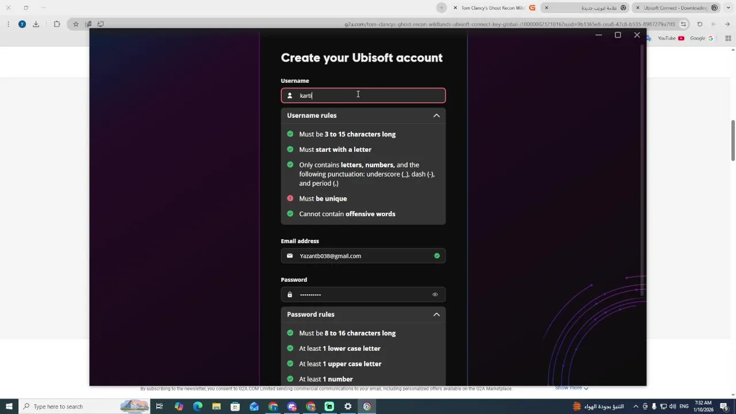Switch to Ubisoft Connect - Downloading tab
The image size is (736, 414).
[677, 8]
